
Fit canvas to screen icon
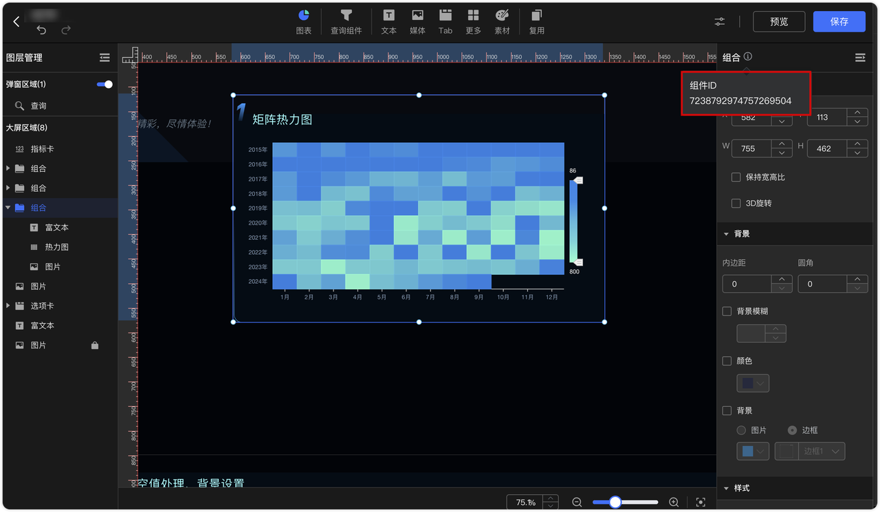click(701, 502)
